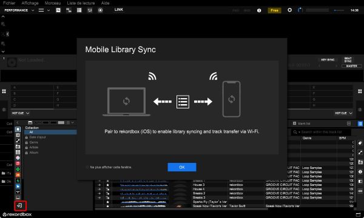The height and width of the screenshot is (218, 364).
Task: Set the right deck as MASTER
Action: [x=351, y=66]
